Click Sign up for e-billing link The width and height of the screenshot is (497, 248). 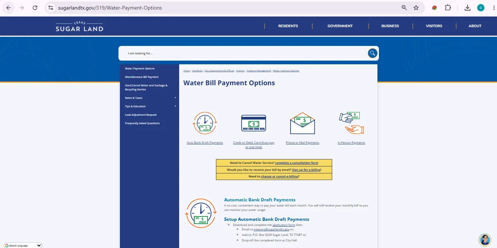pos(306,170)
